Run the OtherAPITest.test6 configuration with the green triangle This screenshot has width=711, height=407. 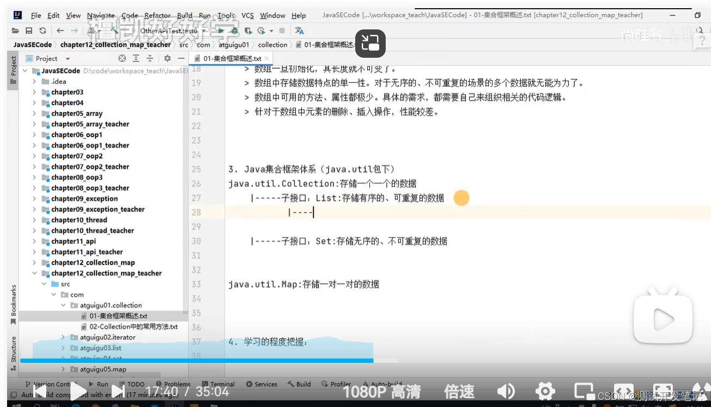click(221, 31)
